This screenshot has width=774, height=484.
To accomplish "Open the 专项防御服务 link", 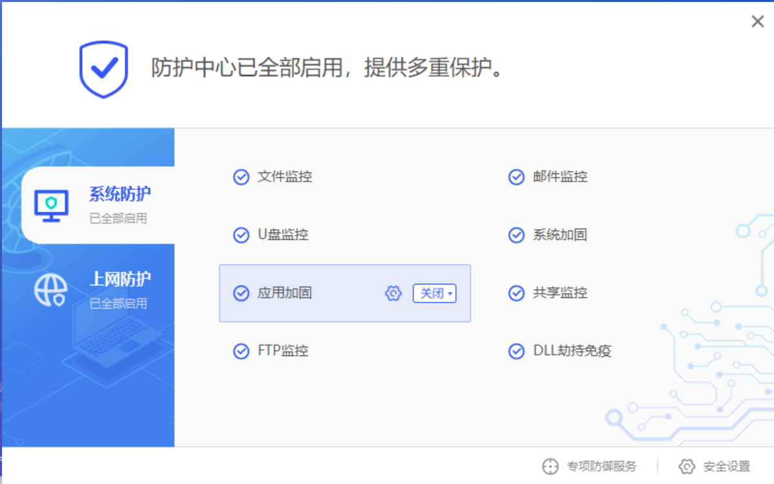I will [601, 466].
